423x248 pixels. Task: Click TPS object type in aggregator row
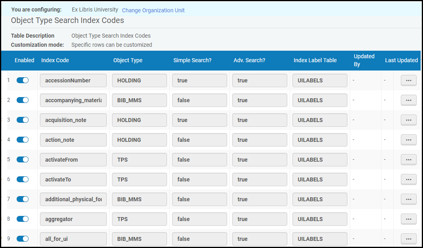tap(139, 219)
